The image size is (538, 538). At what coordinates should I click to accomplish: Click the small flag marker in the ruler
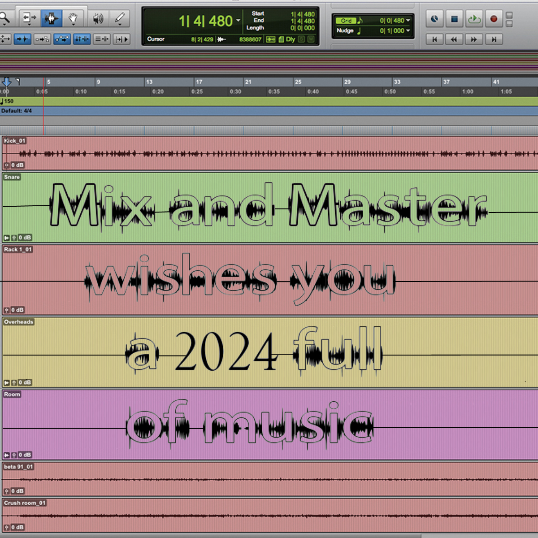[17, 81]
